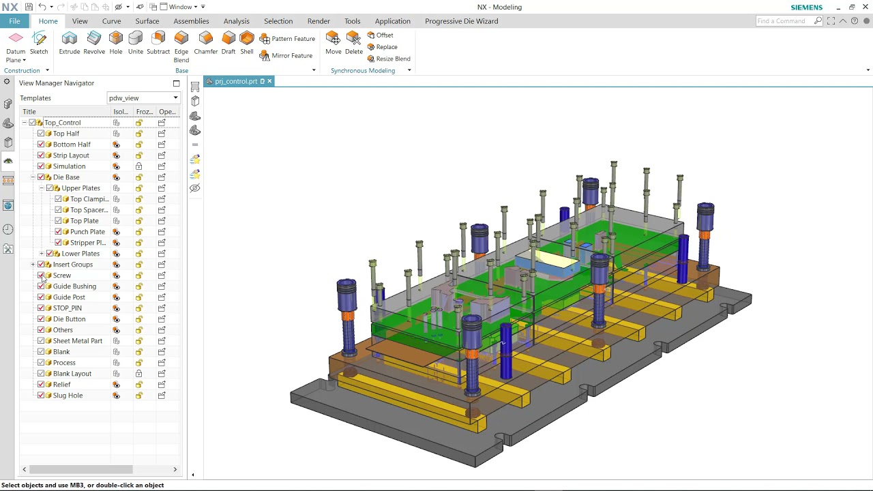Open the Datum Plane dropdown arrow
873x491 pixels.
click(x=24, y=61)
